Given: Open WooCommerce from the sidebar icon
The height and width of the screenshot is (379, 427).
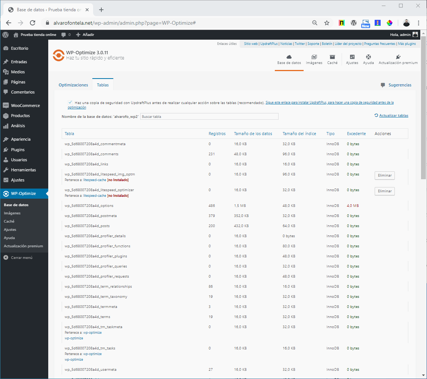Looking at the screenshot, I should click(x=8, y=106).
